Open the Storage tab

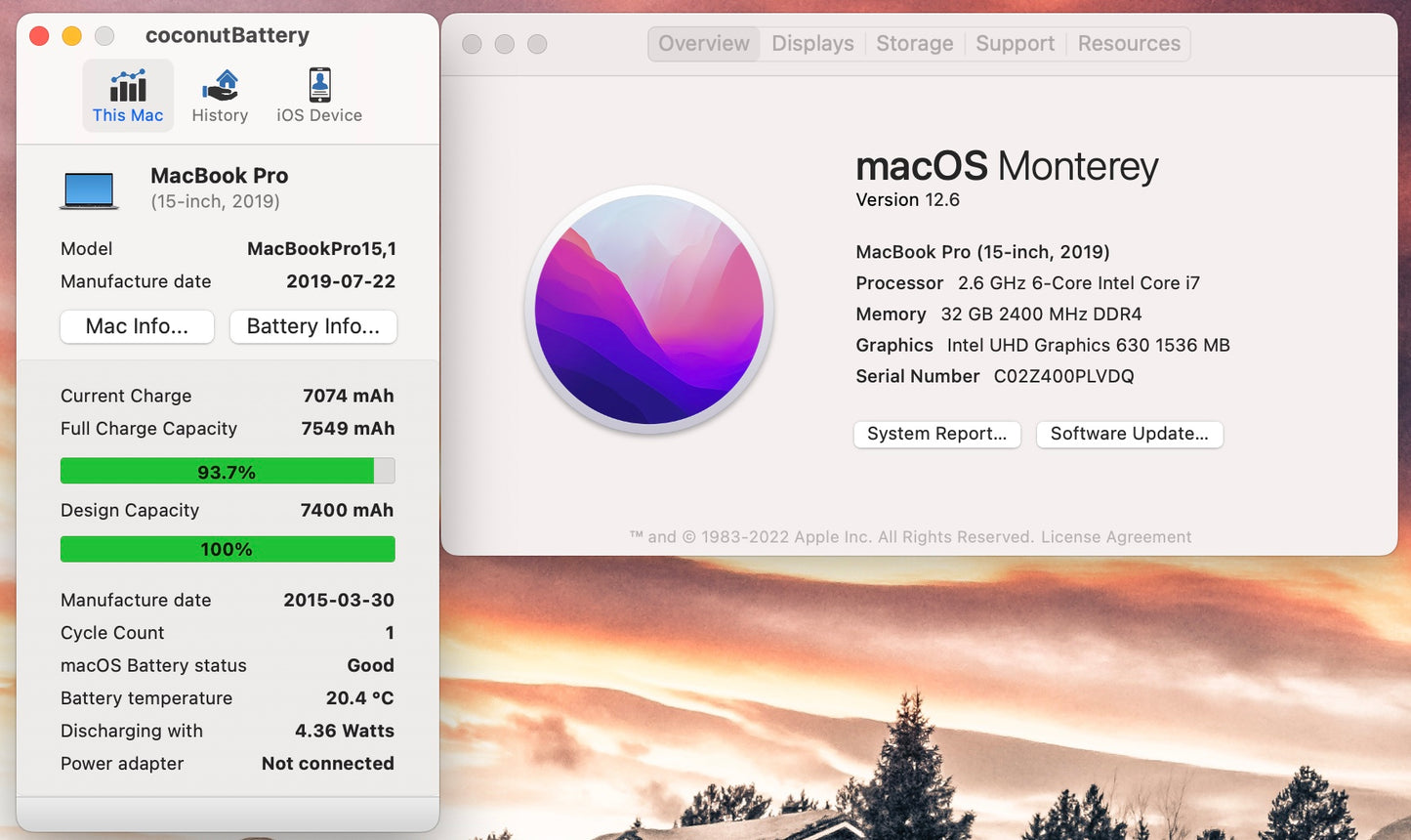coord(914,43)
